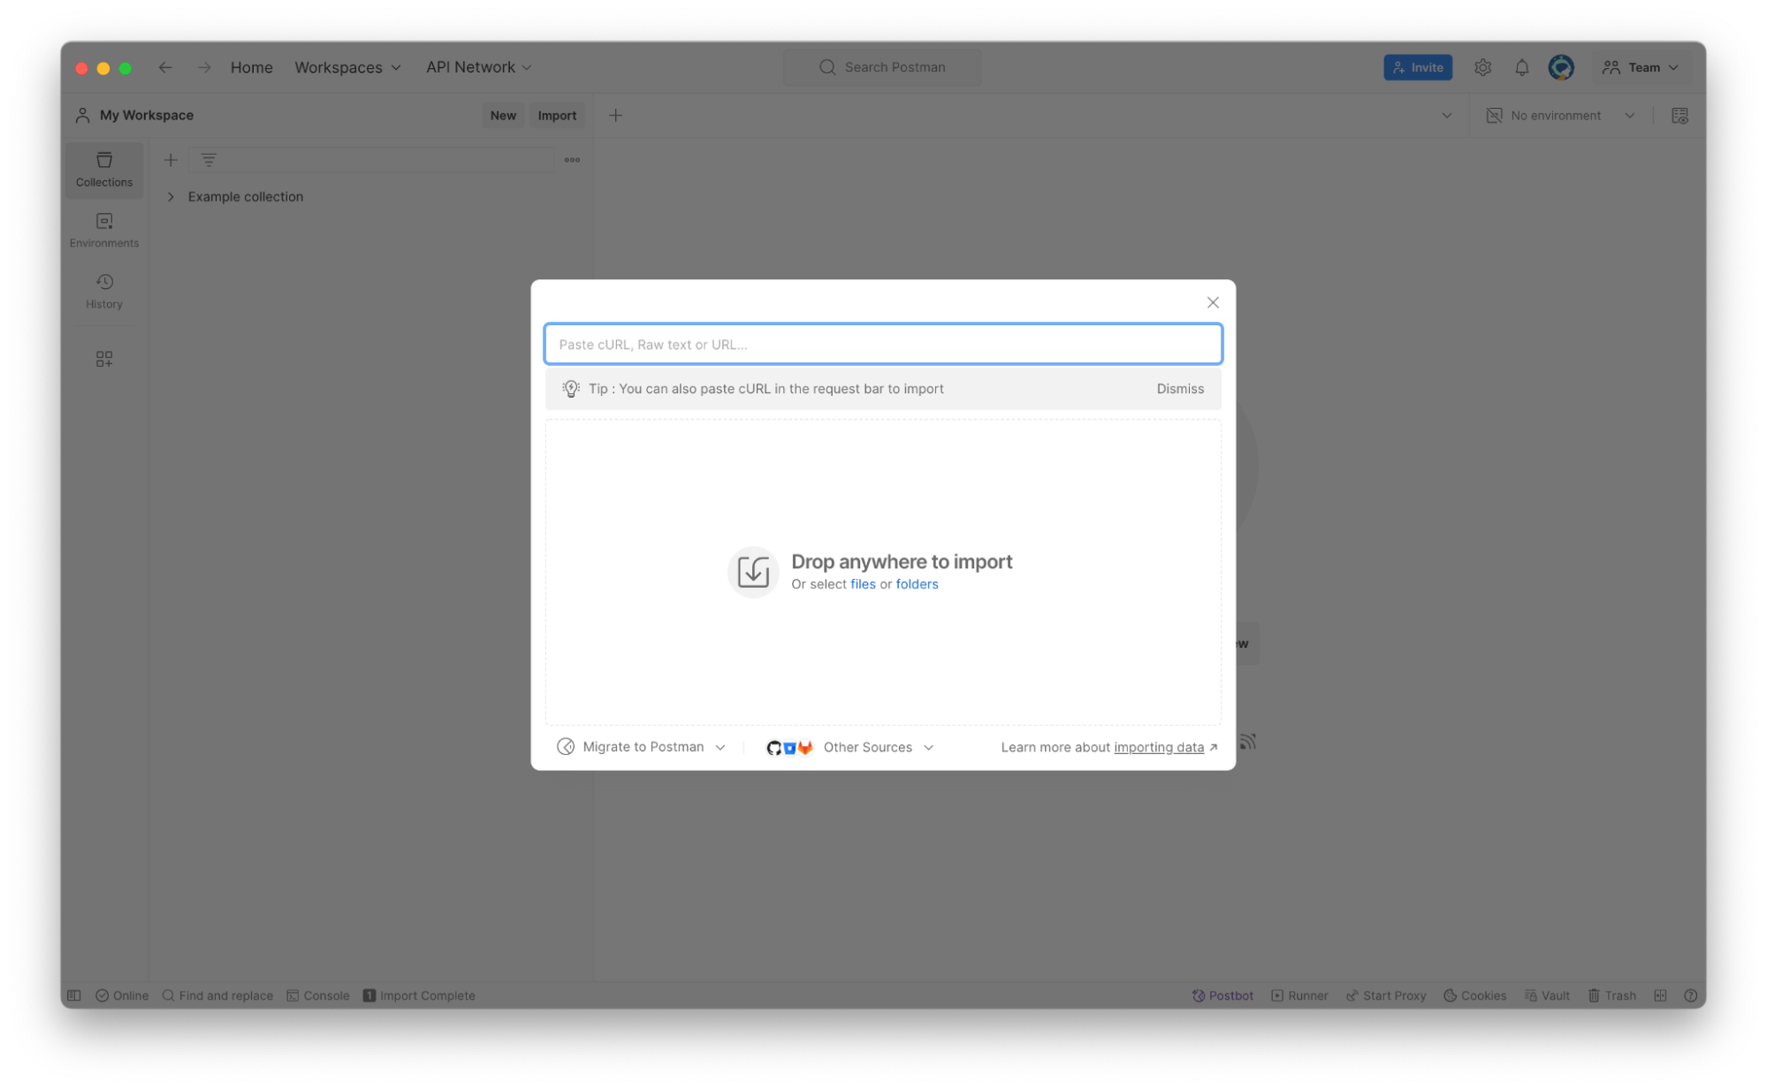Open Postbot in the status bar

click(x=1222, y=995)
